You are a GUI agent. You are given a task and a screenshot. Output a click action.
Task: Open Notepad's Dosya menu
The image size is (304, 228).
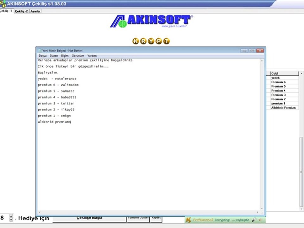pos(43,56)
